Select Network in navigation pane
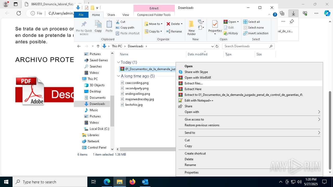Viewport: 333px width, 187px height. tap(93, 141)
